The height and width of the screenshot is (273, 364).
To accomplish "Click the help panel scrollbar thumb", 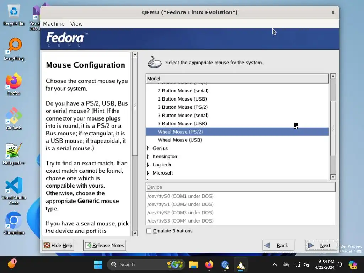I will tap(135, 106).
